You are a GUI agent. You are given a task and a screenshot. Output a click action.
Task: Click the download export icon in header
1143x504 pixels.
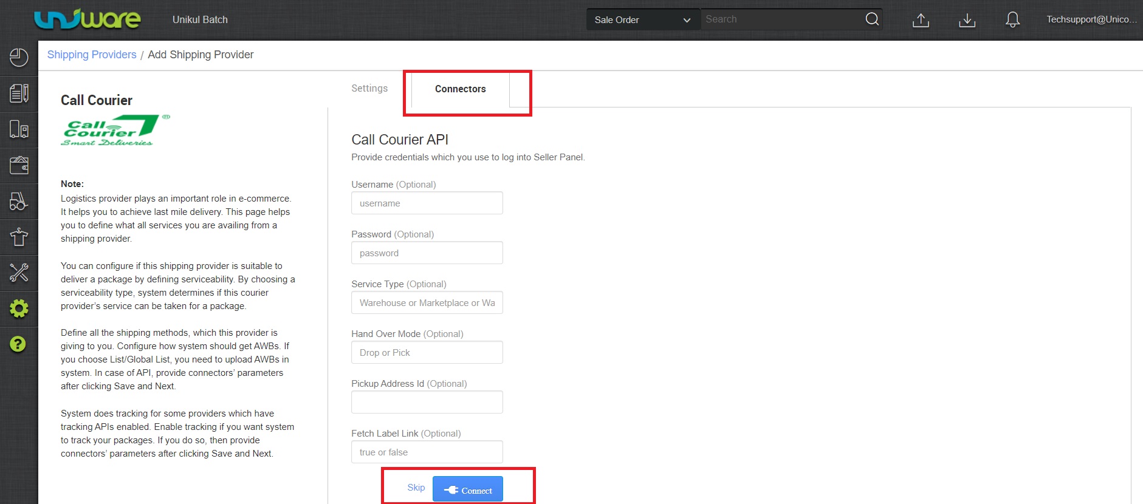coord(967,20)
